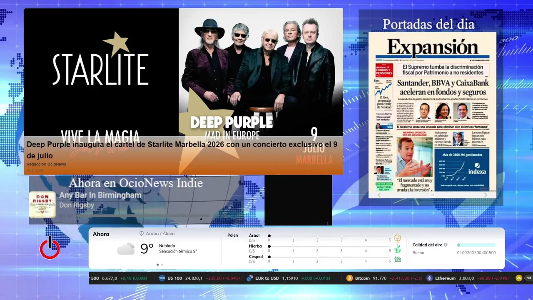Image resolution: width=533 pixels, height=300 pixels.
Task: Click the Portadas del dia heading
Action: click(x=428, y=24)
